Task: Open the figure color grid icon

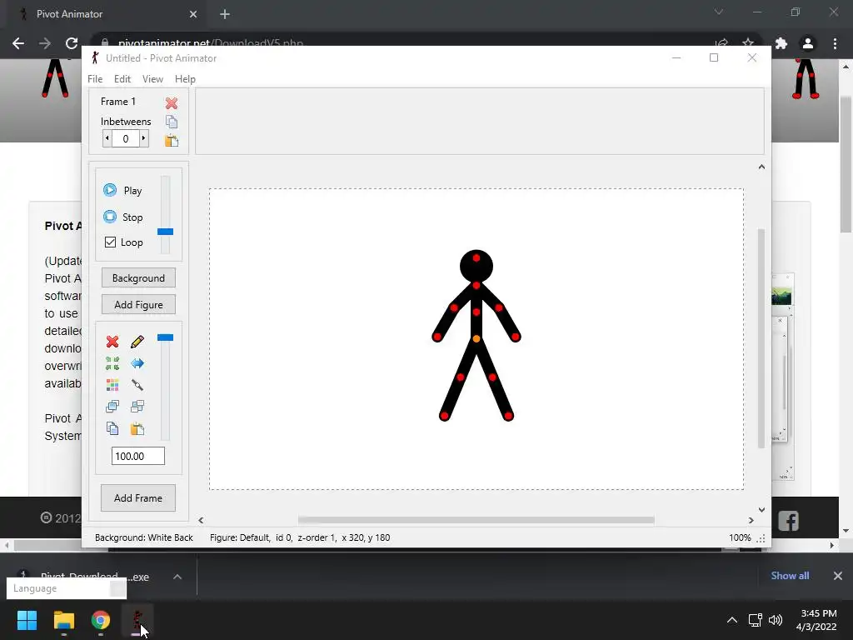Action: (x=112, y=385)
